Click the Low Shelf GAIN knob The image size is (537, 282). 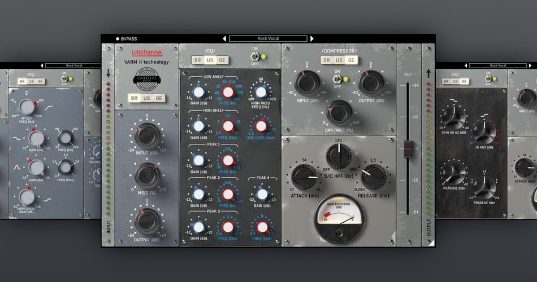click(198, 92)
